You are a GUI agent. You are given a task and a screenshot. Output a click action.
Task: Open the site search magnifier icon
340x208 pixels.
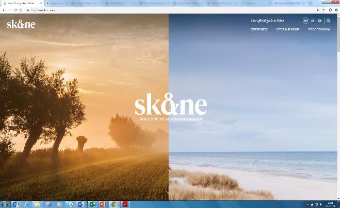click(328, 21)
